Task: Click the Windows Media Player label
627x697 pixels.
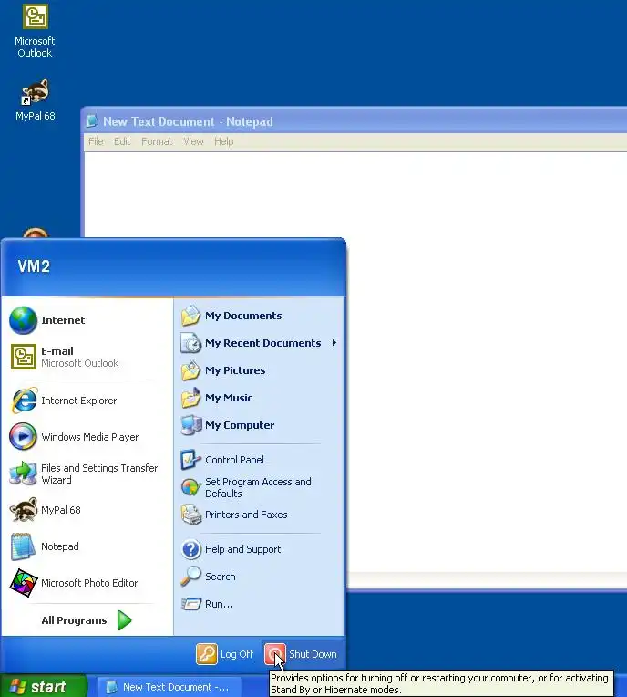Action: point(90,436)
